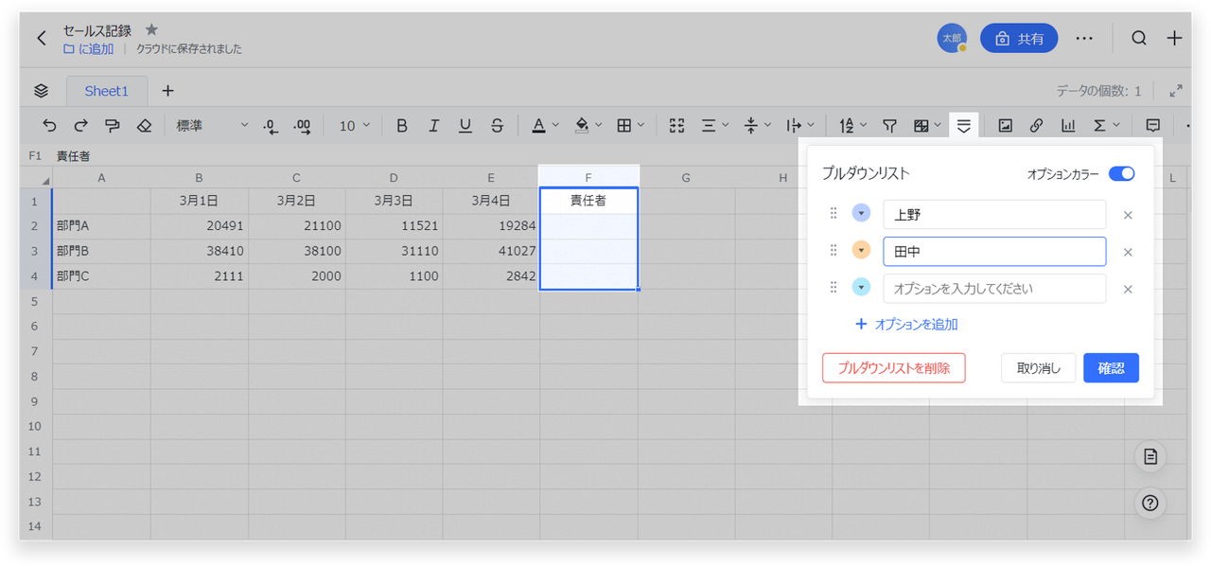
Task: Click the empty オプションを入力してください field
Action: (993, 289)
